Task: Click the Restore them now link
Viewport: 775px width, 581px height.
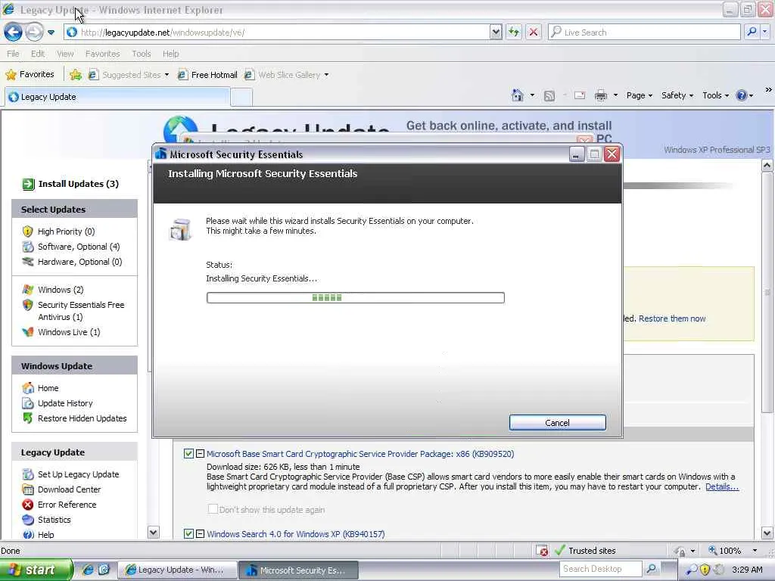Action: click(x=672, y=318)
